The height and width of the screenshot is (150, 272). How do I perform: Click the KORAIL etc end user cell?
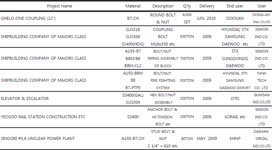tap(235, 117)
